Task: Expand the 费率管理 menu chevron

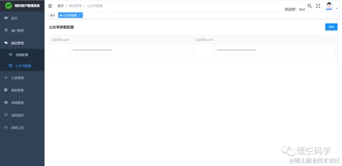Action: click(39, 89)
